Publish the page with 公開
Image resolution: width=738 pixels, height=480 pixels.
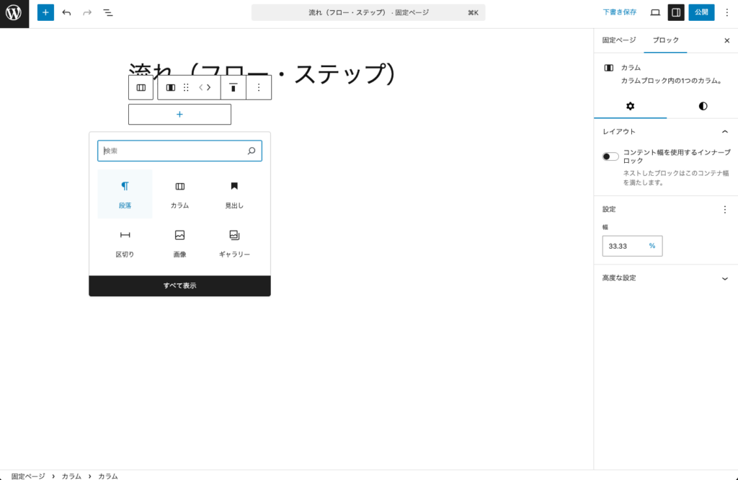pos(700,12)
